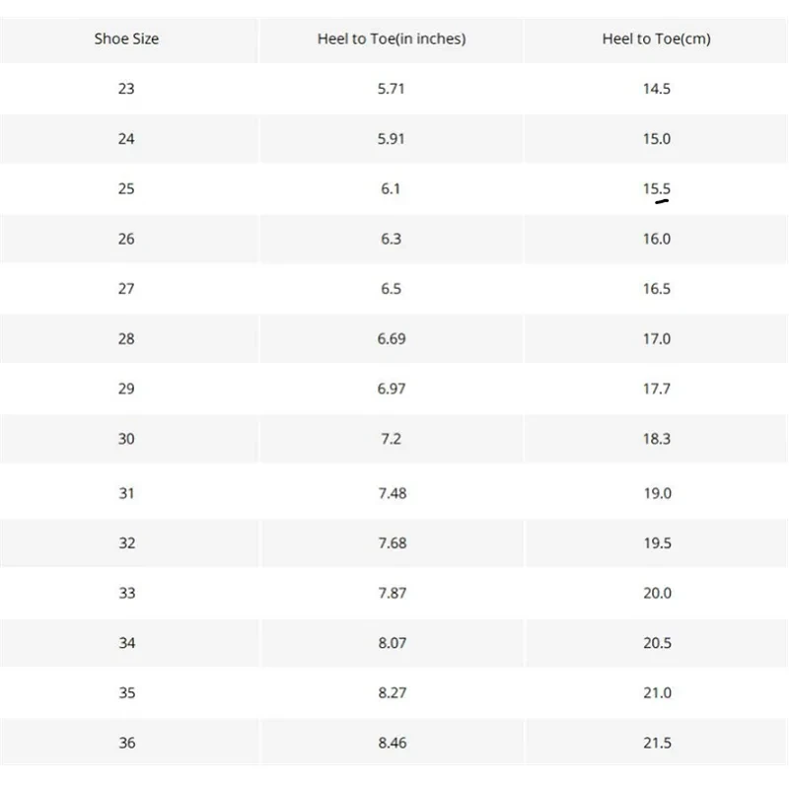The width and height of the screenshot is (789, 789).
Task: Select the 17.0 cm cell
Action: pos(657,339)
